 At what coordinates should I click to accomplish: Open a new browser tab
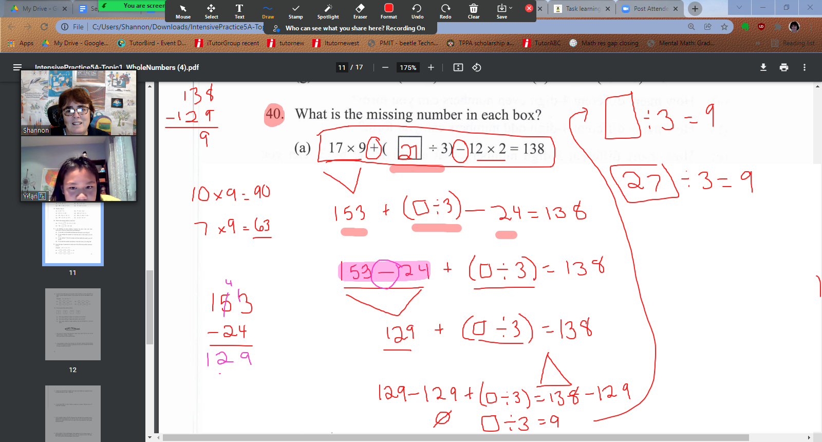pos(695,9)
